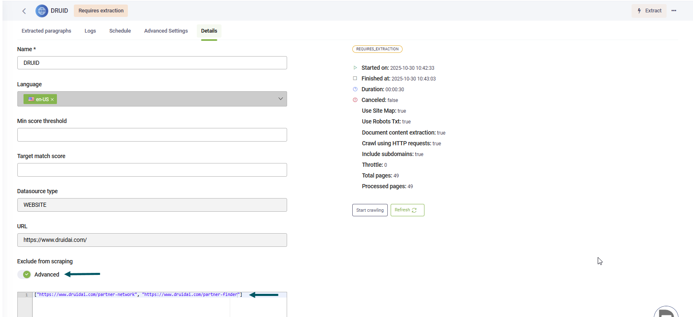Viewport: 693px width, 317px height.
Task: Remove the en-US language tag
Action: click(x=52, y=99)
